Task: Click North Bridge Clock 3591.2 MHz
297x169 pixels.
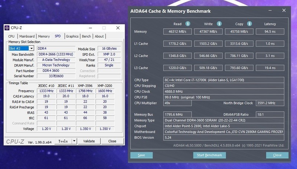Action: click(270, 103)
